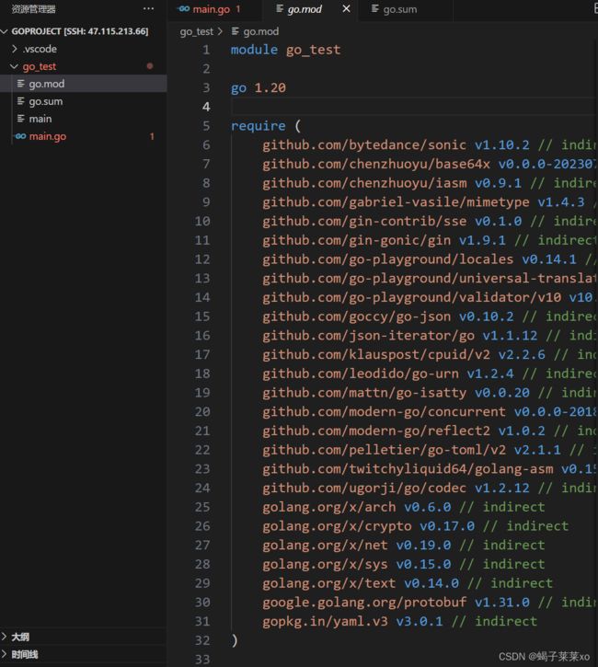Viewport: 598px width, 667px height.
Task: Close the go.mod tab
Action: (346, 8)
